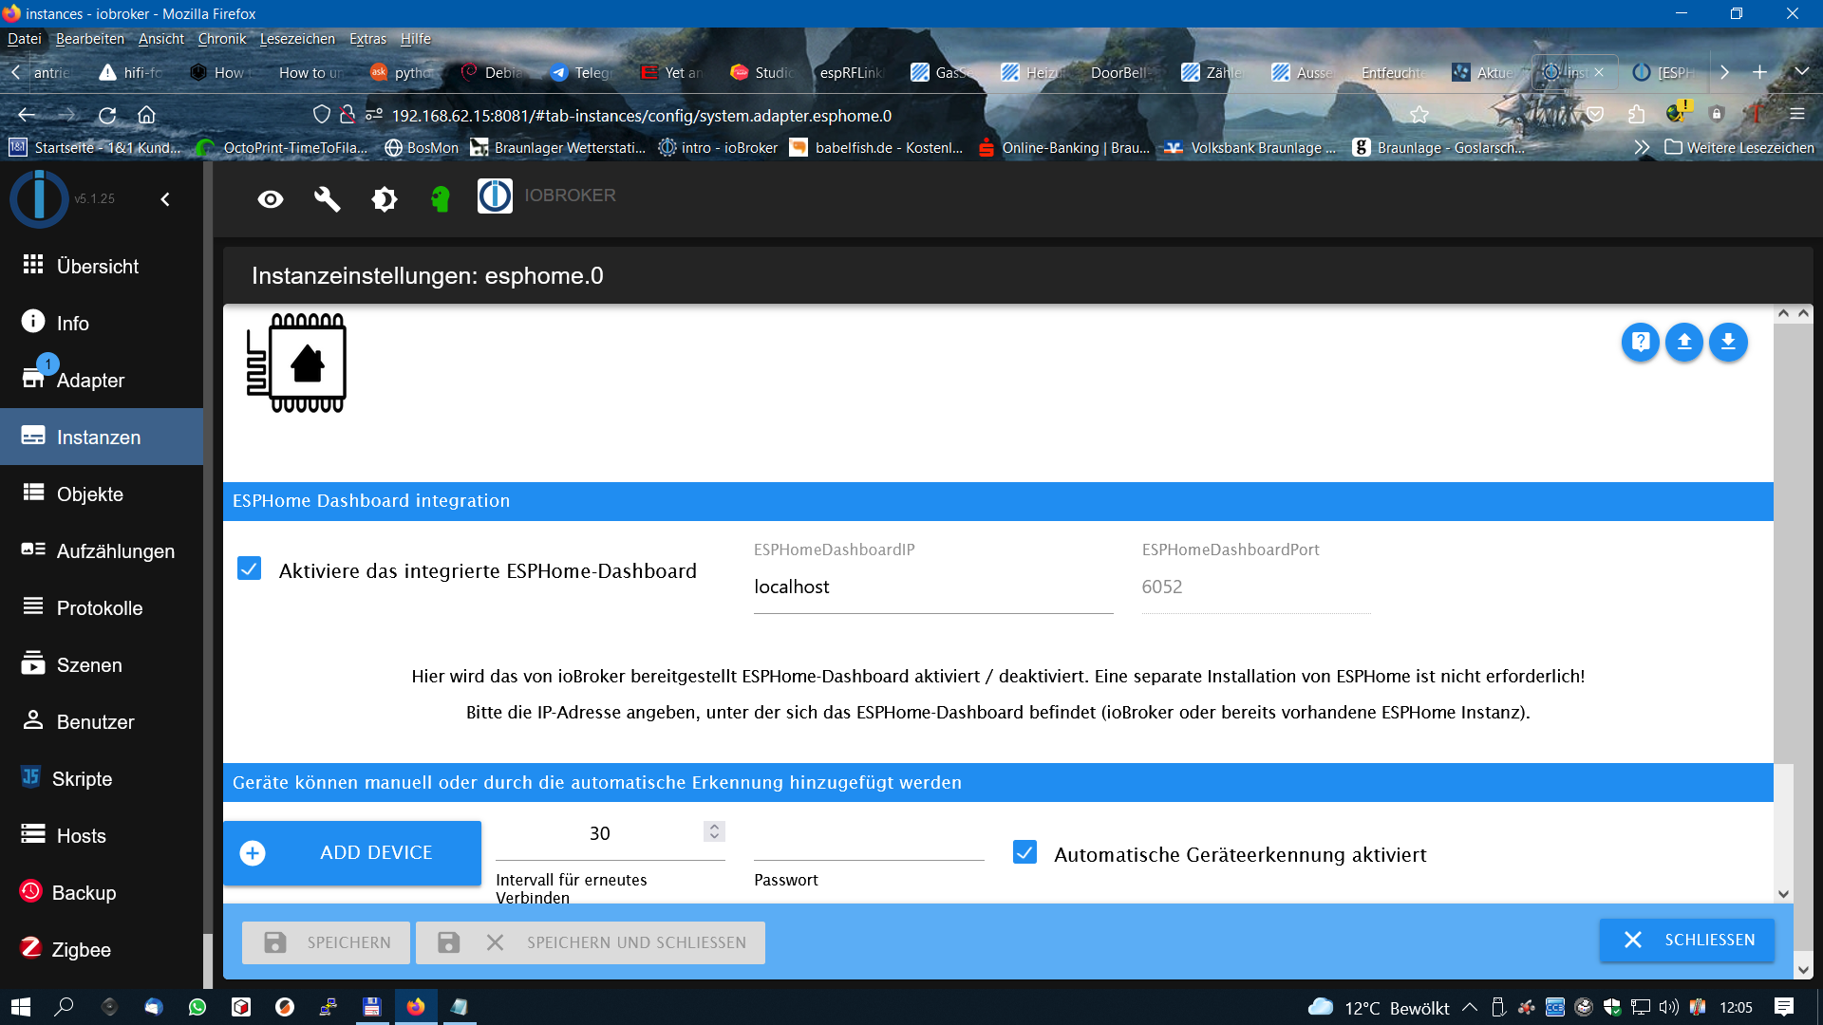The image size is (1823, 1025).
Task: Select Instanzen in the sidebar
Action: pos(102,438)
